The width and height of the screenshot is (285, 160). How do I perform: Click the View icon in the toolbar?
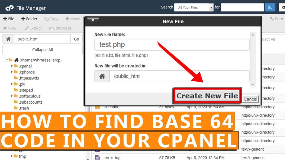[10, 28]
